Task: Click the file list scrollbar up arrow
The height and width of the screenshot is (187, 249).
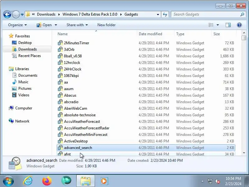Action: point(244,33)
